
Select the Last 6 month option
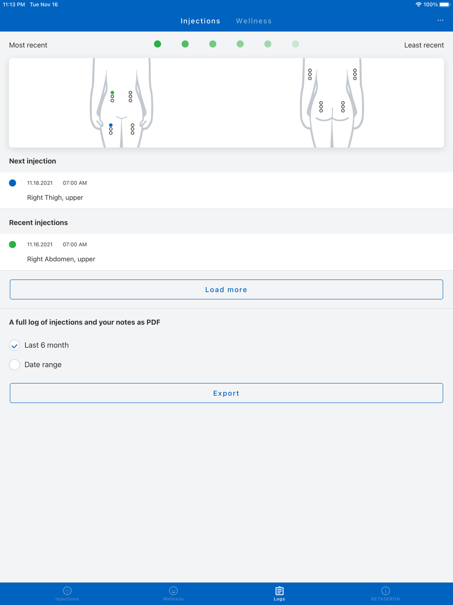[x=14, y=346]
